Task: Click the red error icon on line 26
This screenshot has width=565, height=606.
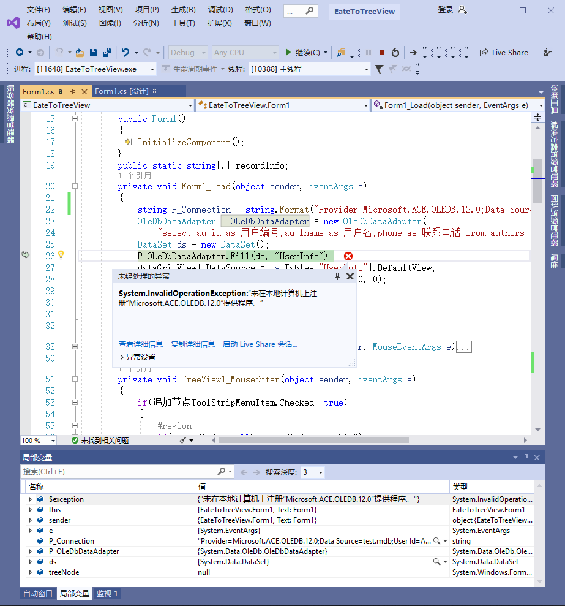Action: [348, 256]
